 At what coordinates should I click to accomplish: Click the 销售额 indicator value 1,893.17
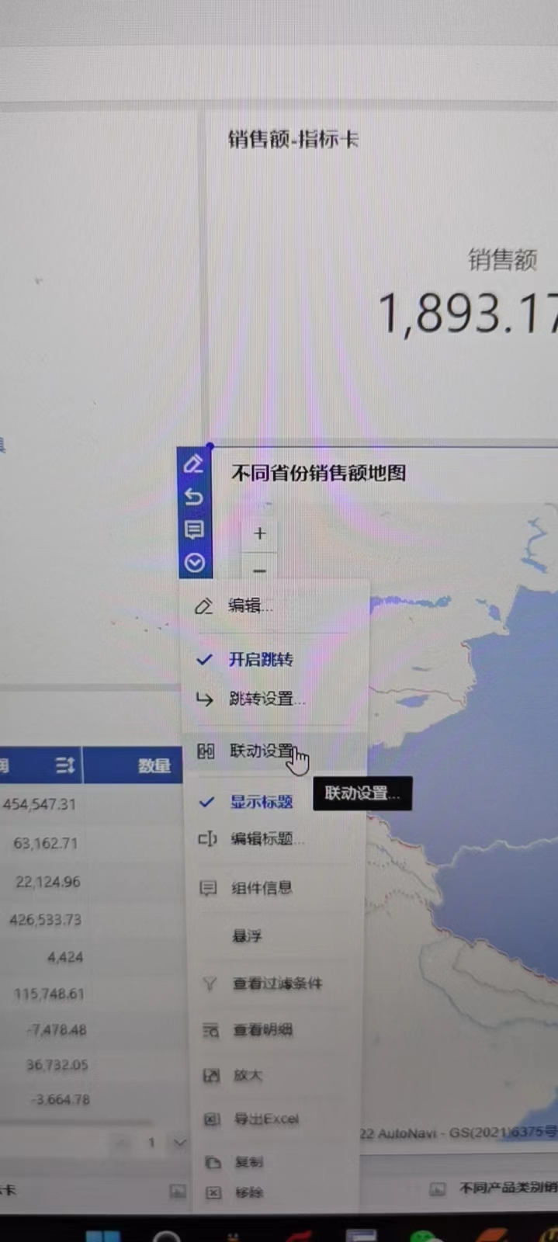(467, 314)
